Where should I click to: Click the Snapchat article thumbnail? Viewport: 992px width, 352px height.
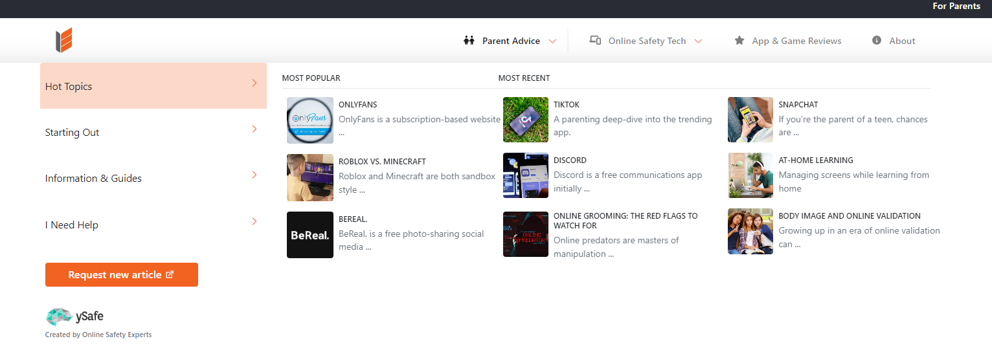[750, 120]
